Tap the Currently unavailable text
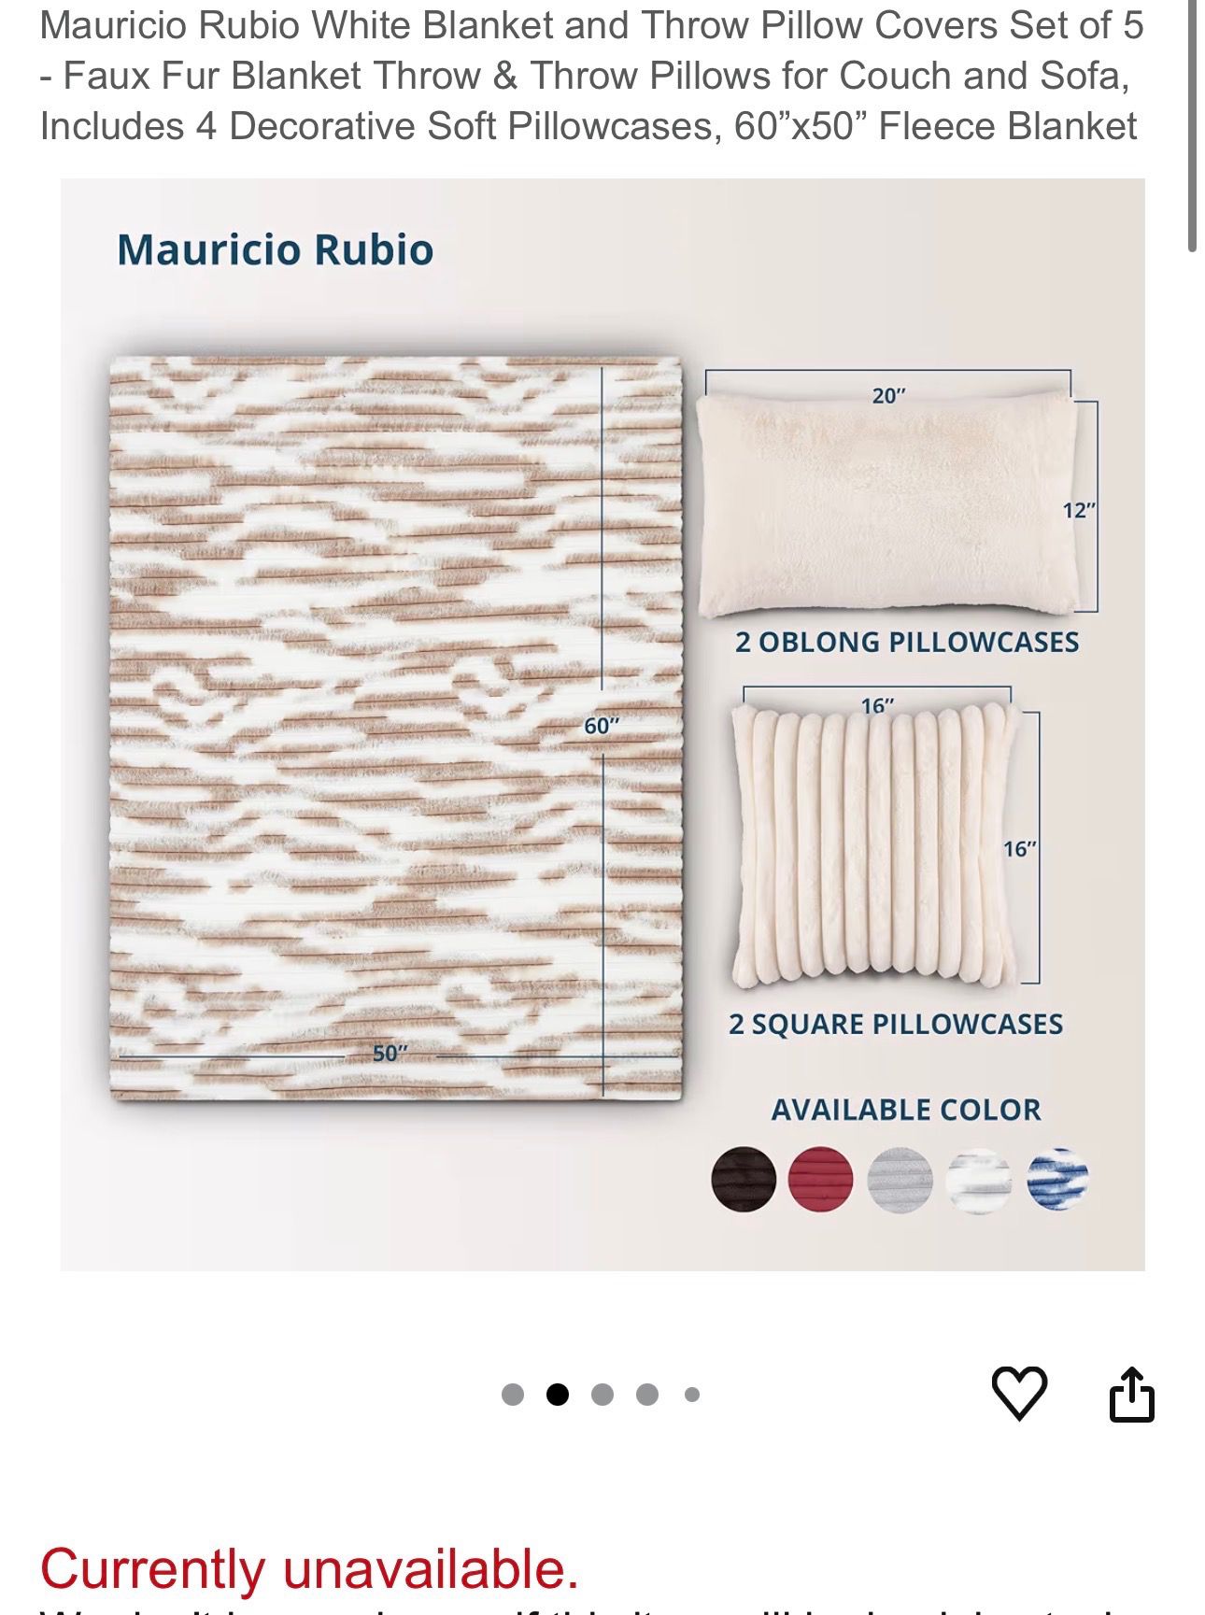The image size is (1205, 1615). [309, 1568]
